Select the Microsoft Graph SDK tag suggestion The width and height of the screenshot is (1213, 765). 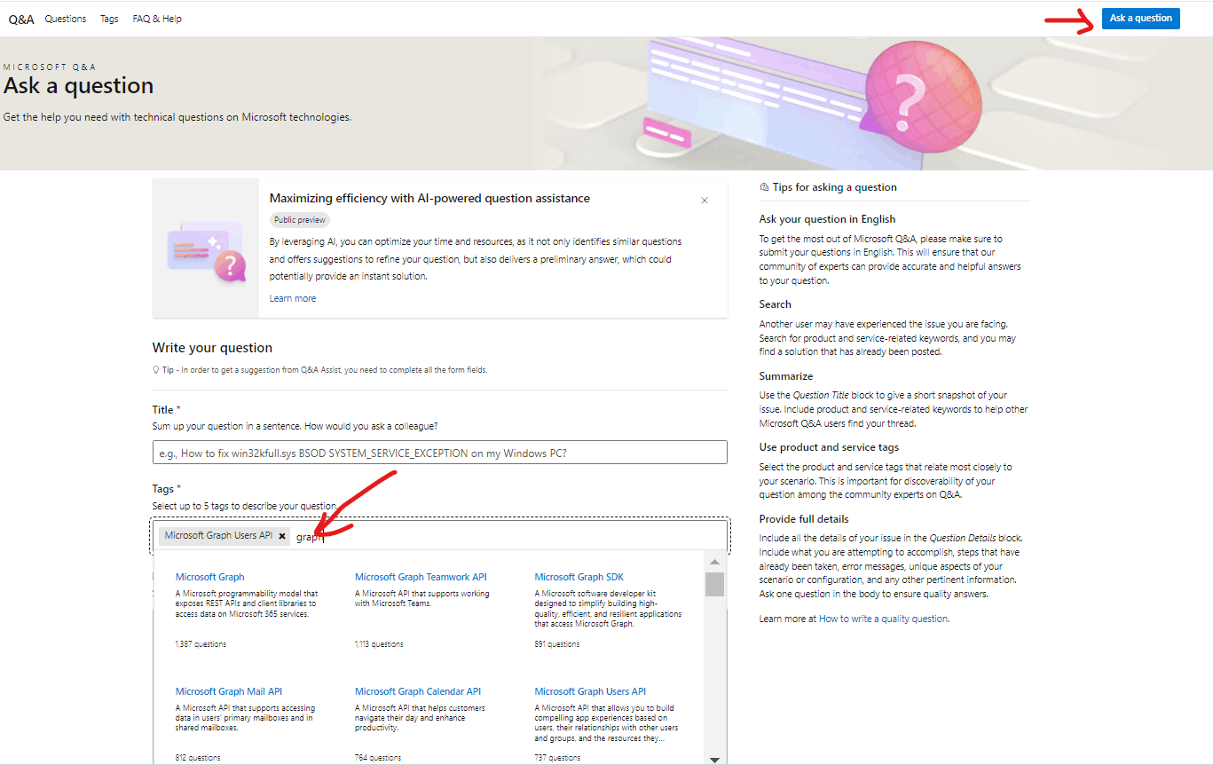(579, 577)
